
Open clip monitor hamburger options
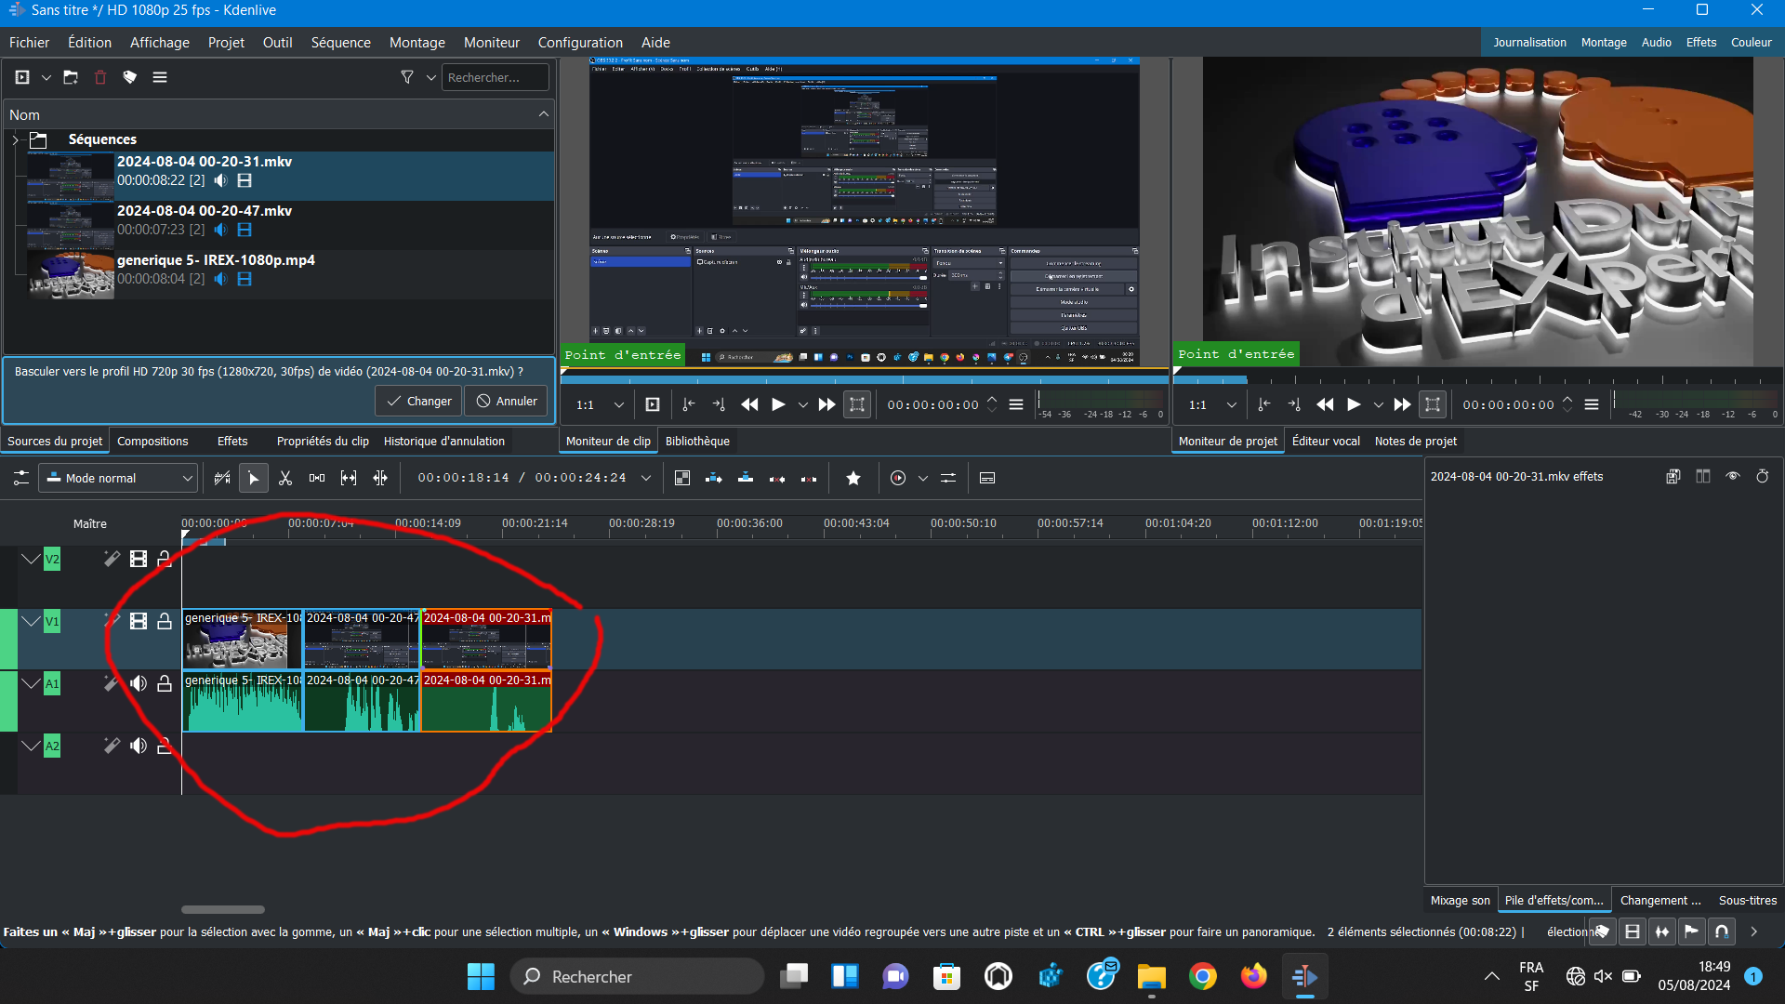(x=1016, y=404)
